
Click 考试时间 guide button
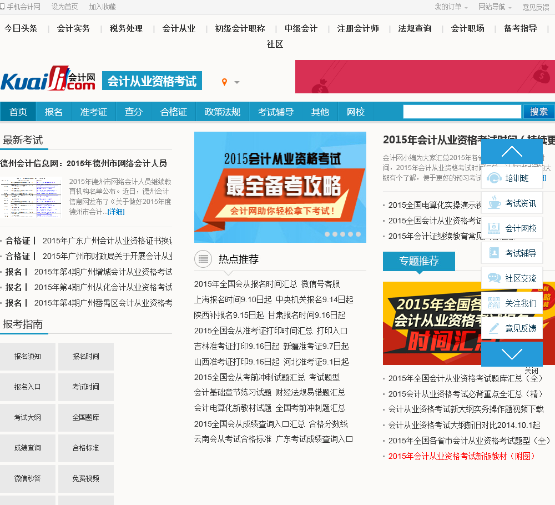click(x=85, y=387)
